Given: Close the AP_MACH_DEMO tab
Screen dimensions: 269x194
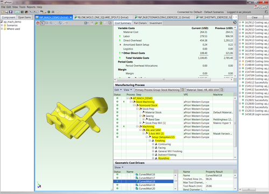Looking at the screenshot, I should coord(71,17).
